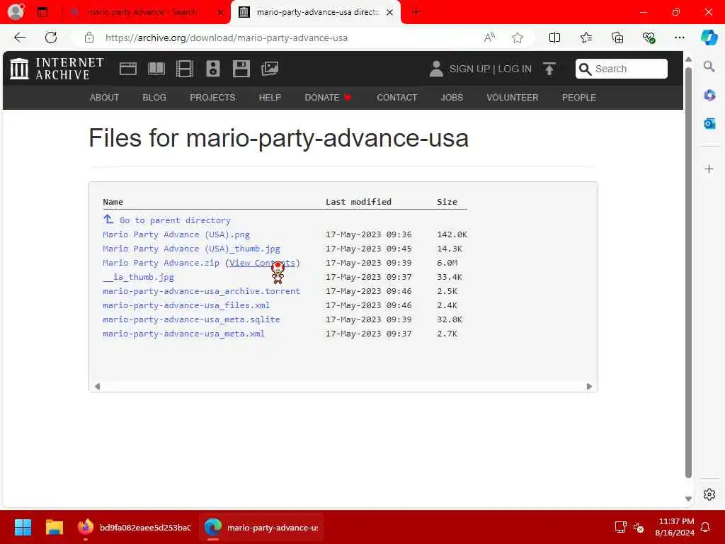Click the file list right scroll arrow
This screenshot has width=725, height=544.
point(589,386)
